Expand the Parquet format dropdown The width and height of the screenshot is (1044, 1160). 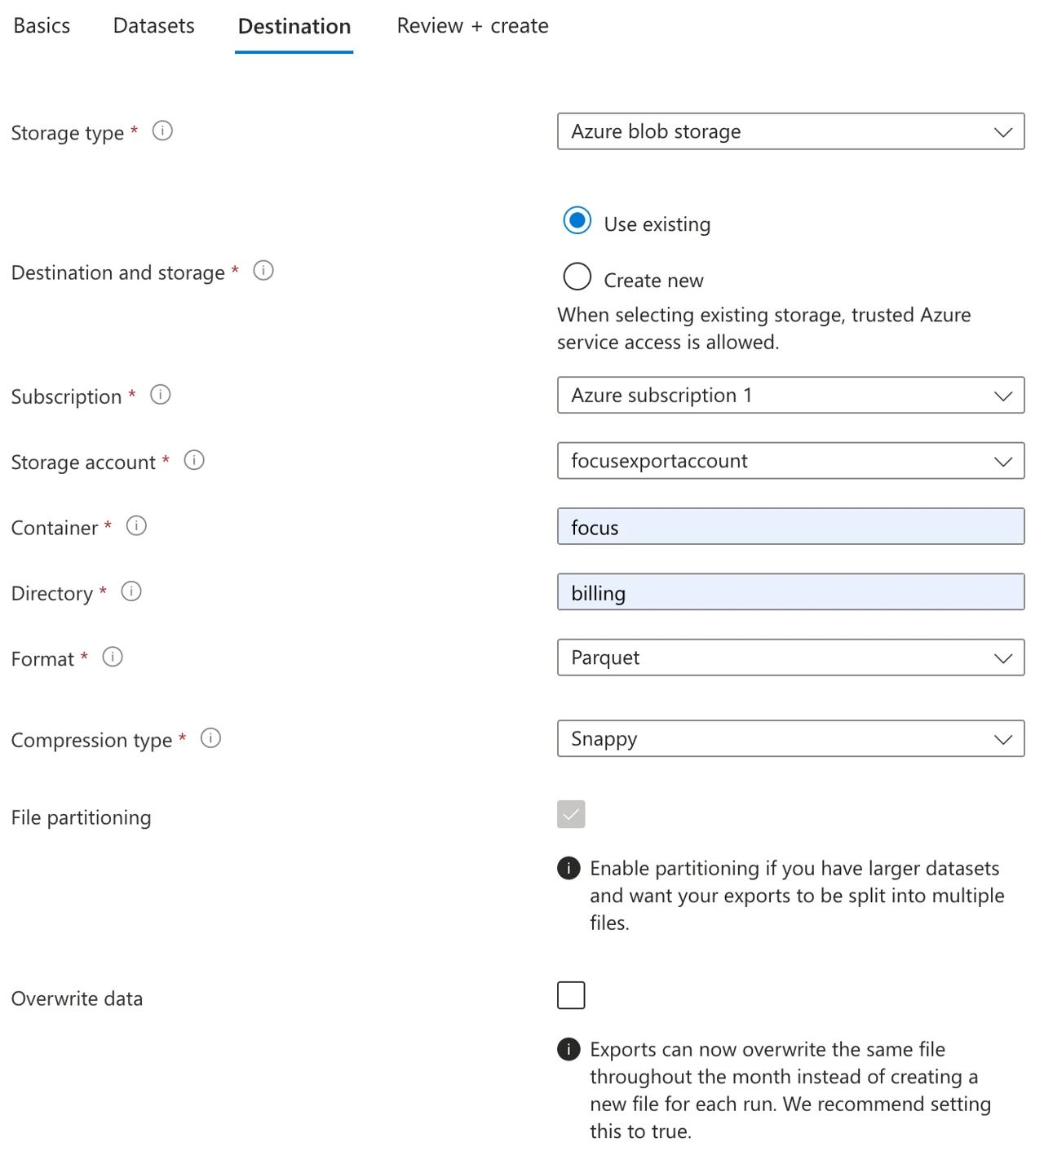tap(791, 657)
